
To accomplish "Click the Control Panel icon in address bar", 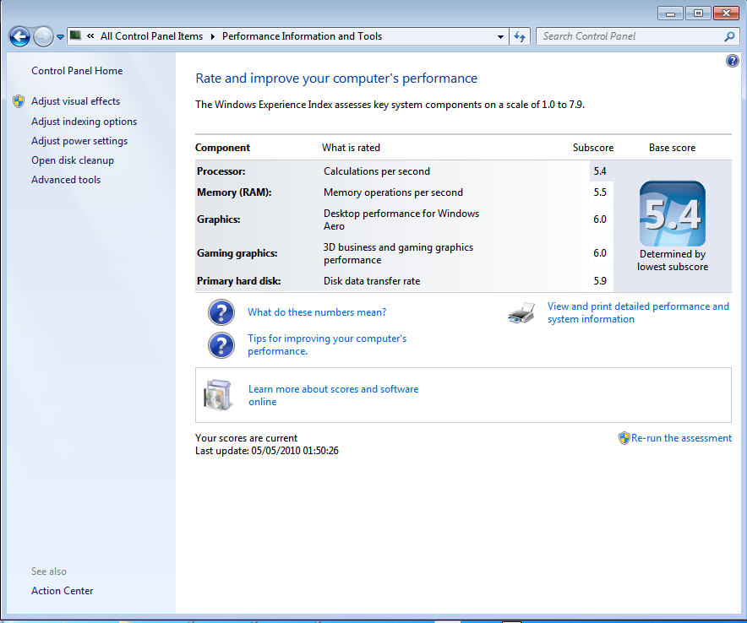I will click(x=75, y=35).
